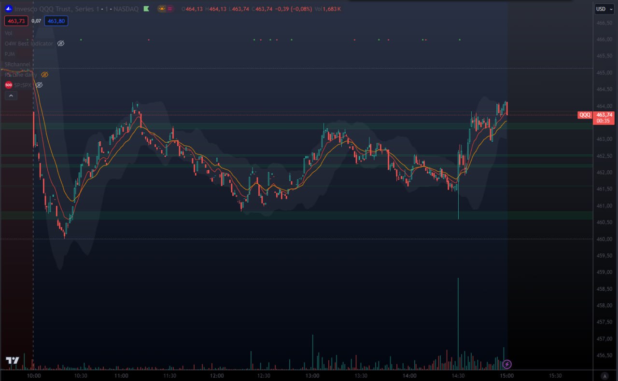The image size is (618, 381).
Task: Click the pink equals icon in header
Action: click(x=171, y=9)
